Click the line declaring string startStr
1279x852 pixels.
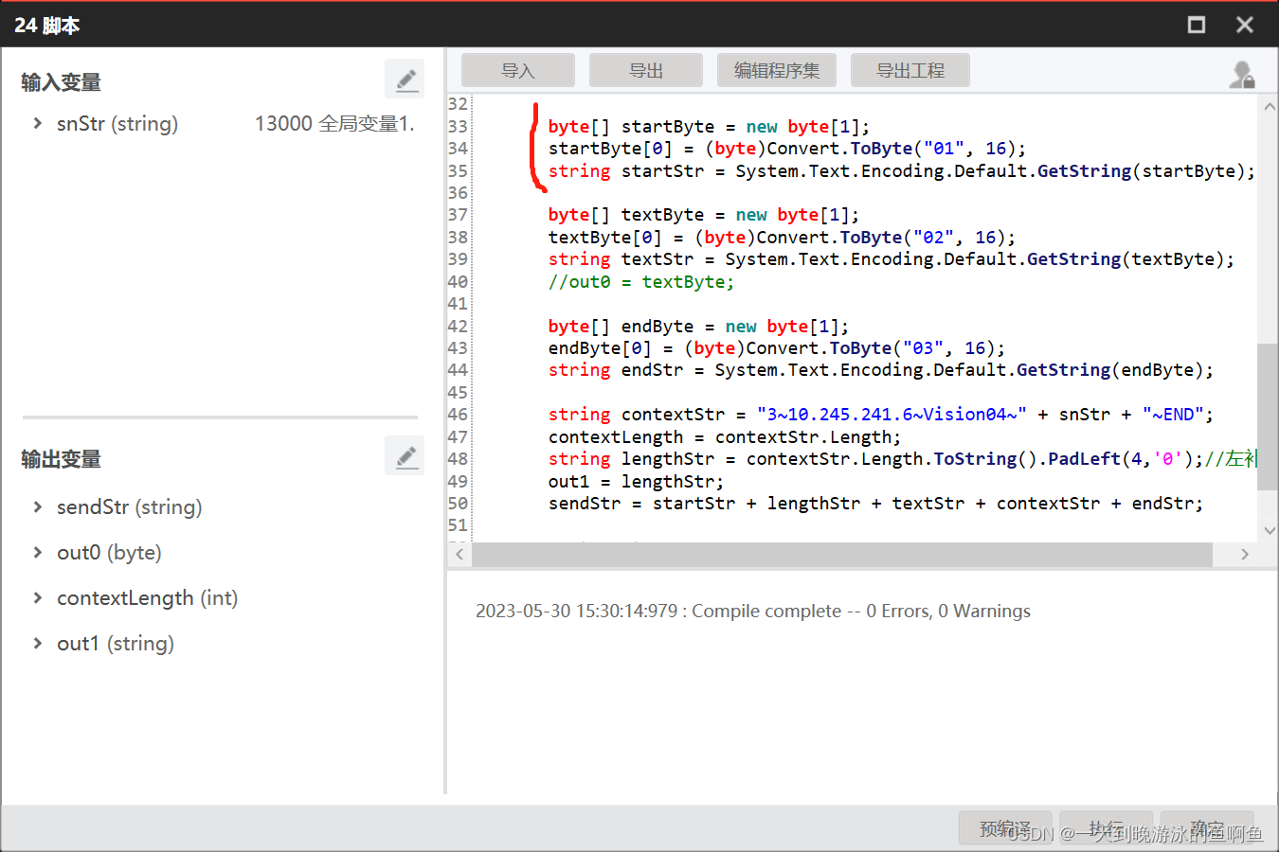901,171
